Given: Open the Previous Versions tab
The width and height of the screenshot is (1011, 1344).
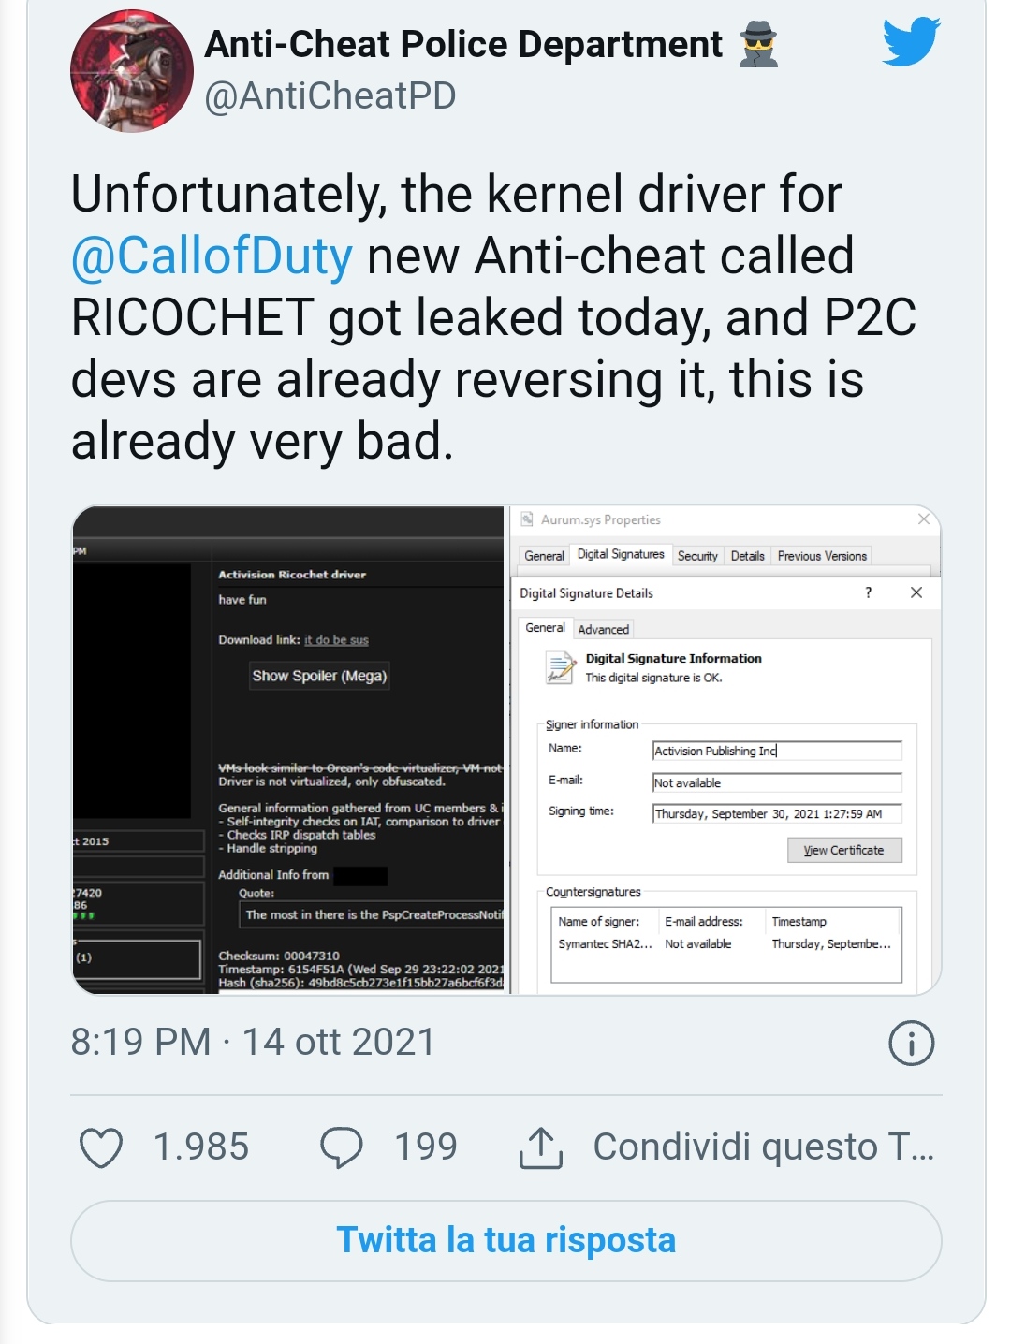Looking at the screenshot, I should (x=821, y=555).
